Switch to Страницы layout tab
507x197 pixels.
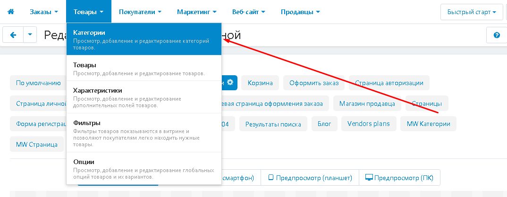click(x=427, y=103)
